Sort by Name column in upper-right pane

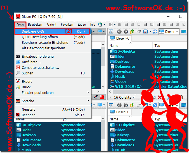coord(130,45)
